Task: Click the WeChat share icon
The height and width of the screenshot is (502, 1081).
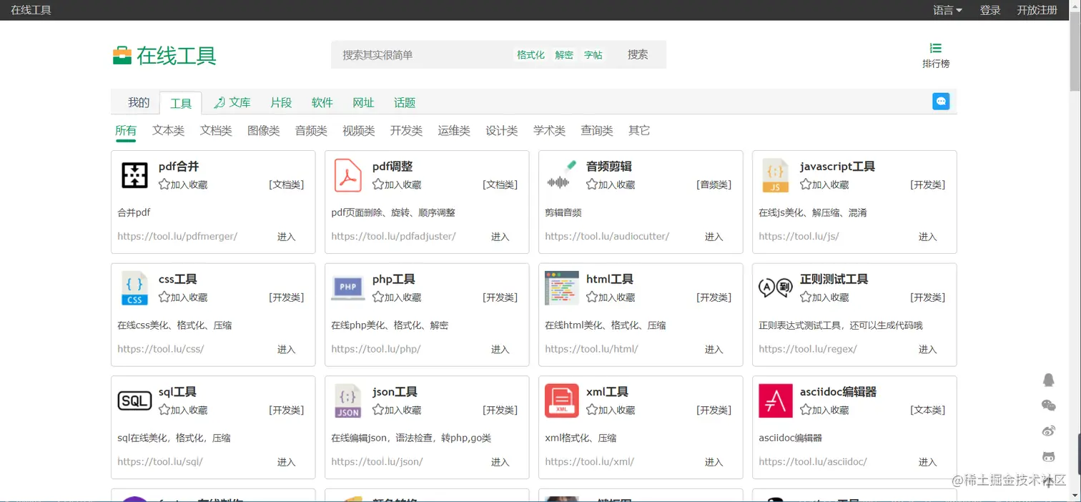Action: (1049, 405)
